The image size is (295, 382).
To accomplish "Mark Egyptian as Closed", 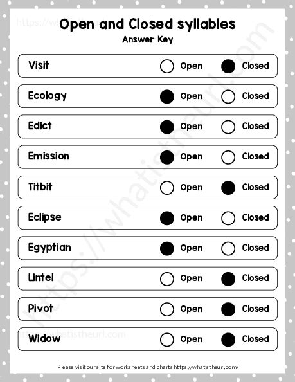I will 228,248.
